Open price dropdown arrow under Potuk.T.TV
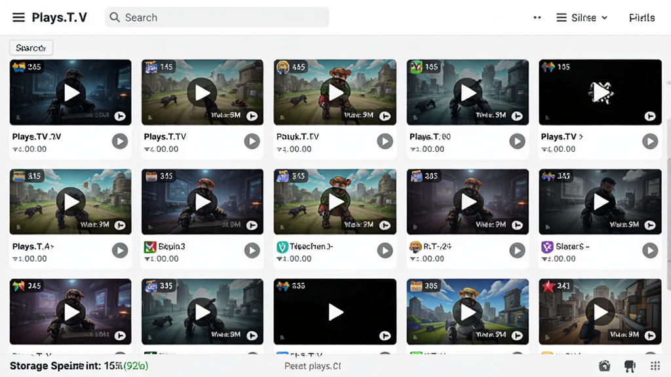The height and width of the screenshot is (377, 671). (280, 150)
